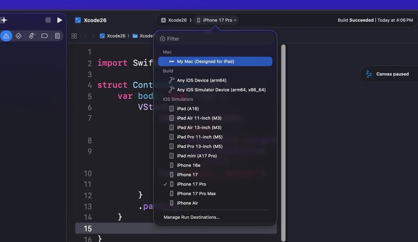Focus the Filter text field

pos(216,39)
